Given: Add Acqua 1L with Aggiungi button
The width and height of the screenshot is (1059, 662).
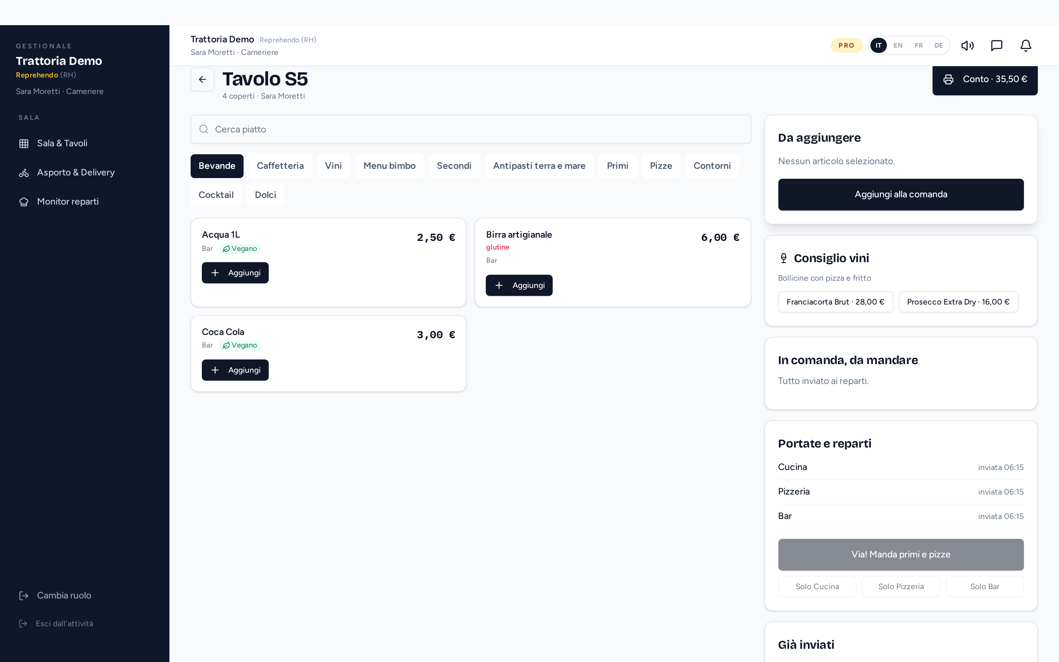Looking at the screenshot, I should pos(235,273).
